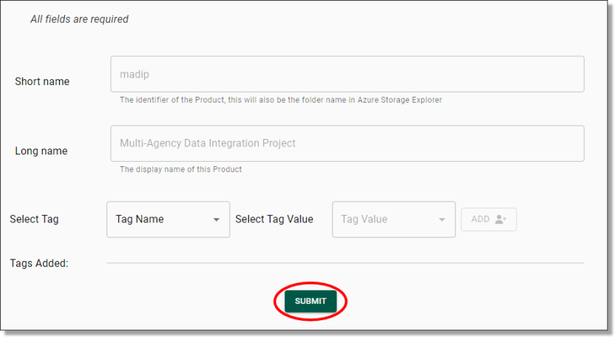Click the "Tags Added:" label
The height and width of the screenshot is (337, 615).
point(39,262)
